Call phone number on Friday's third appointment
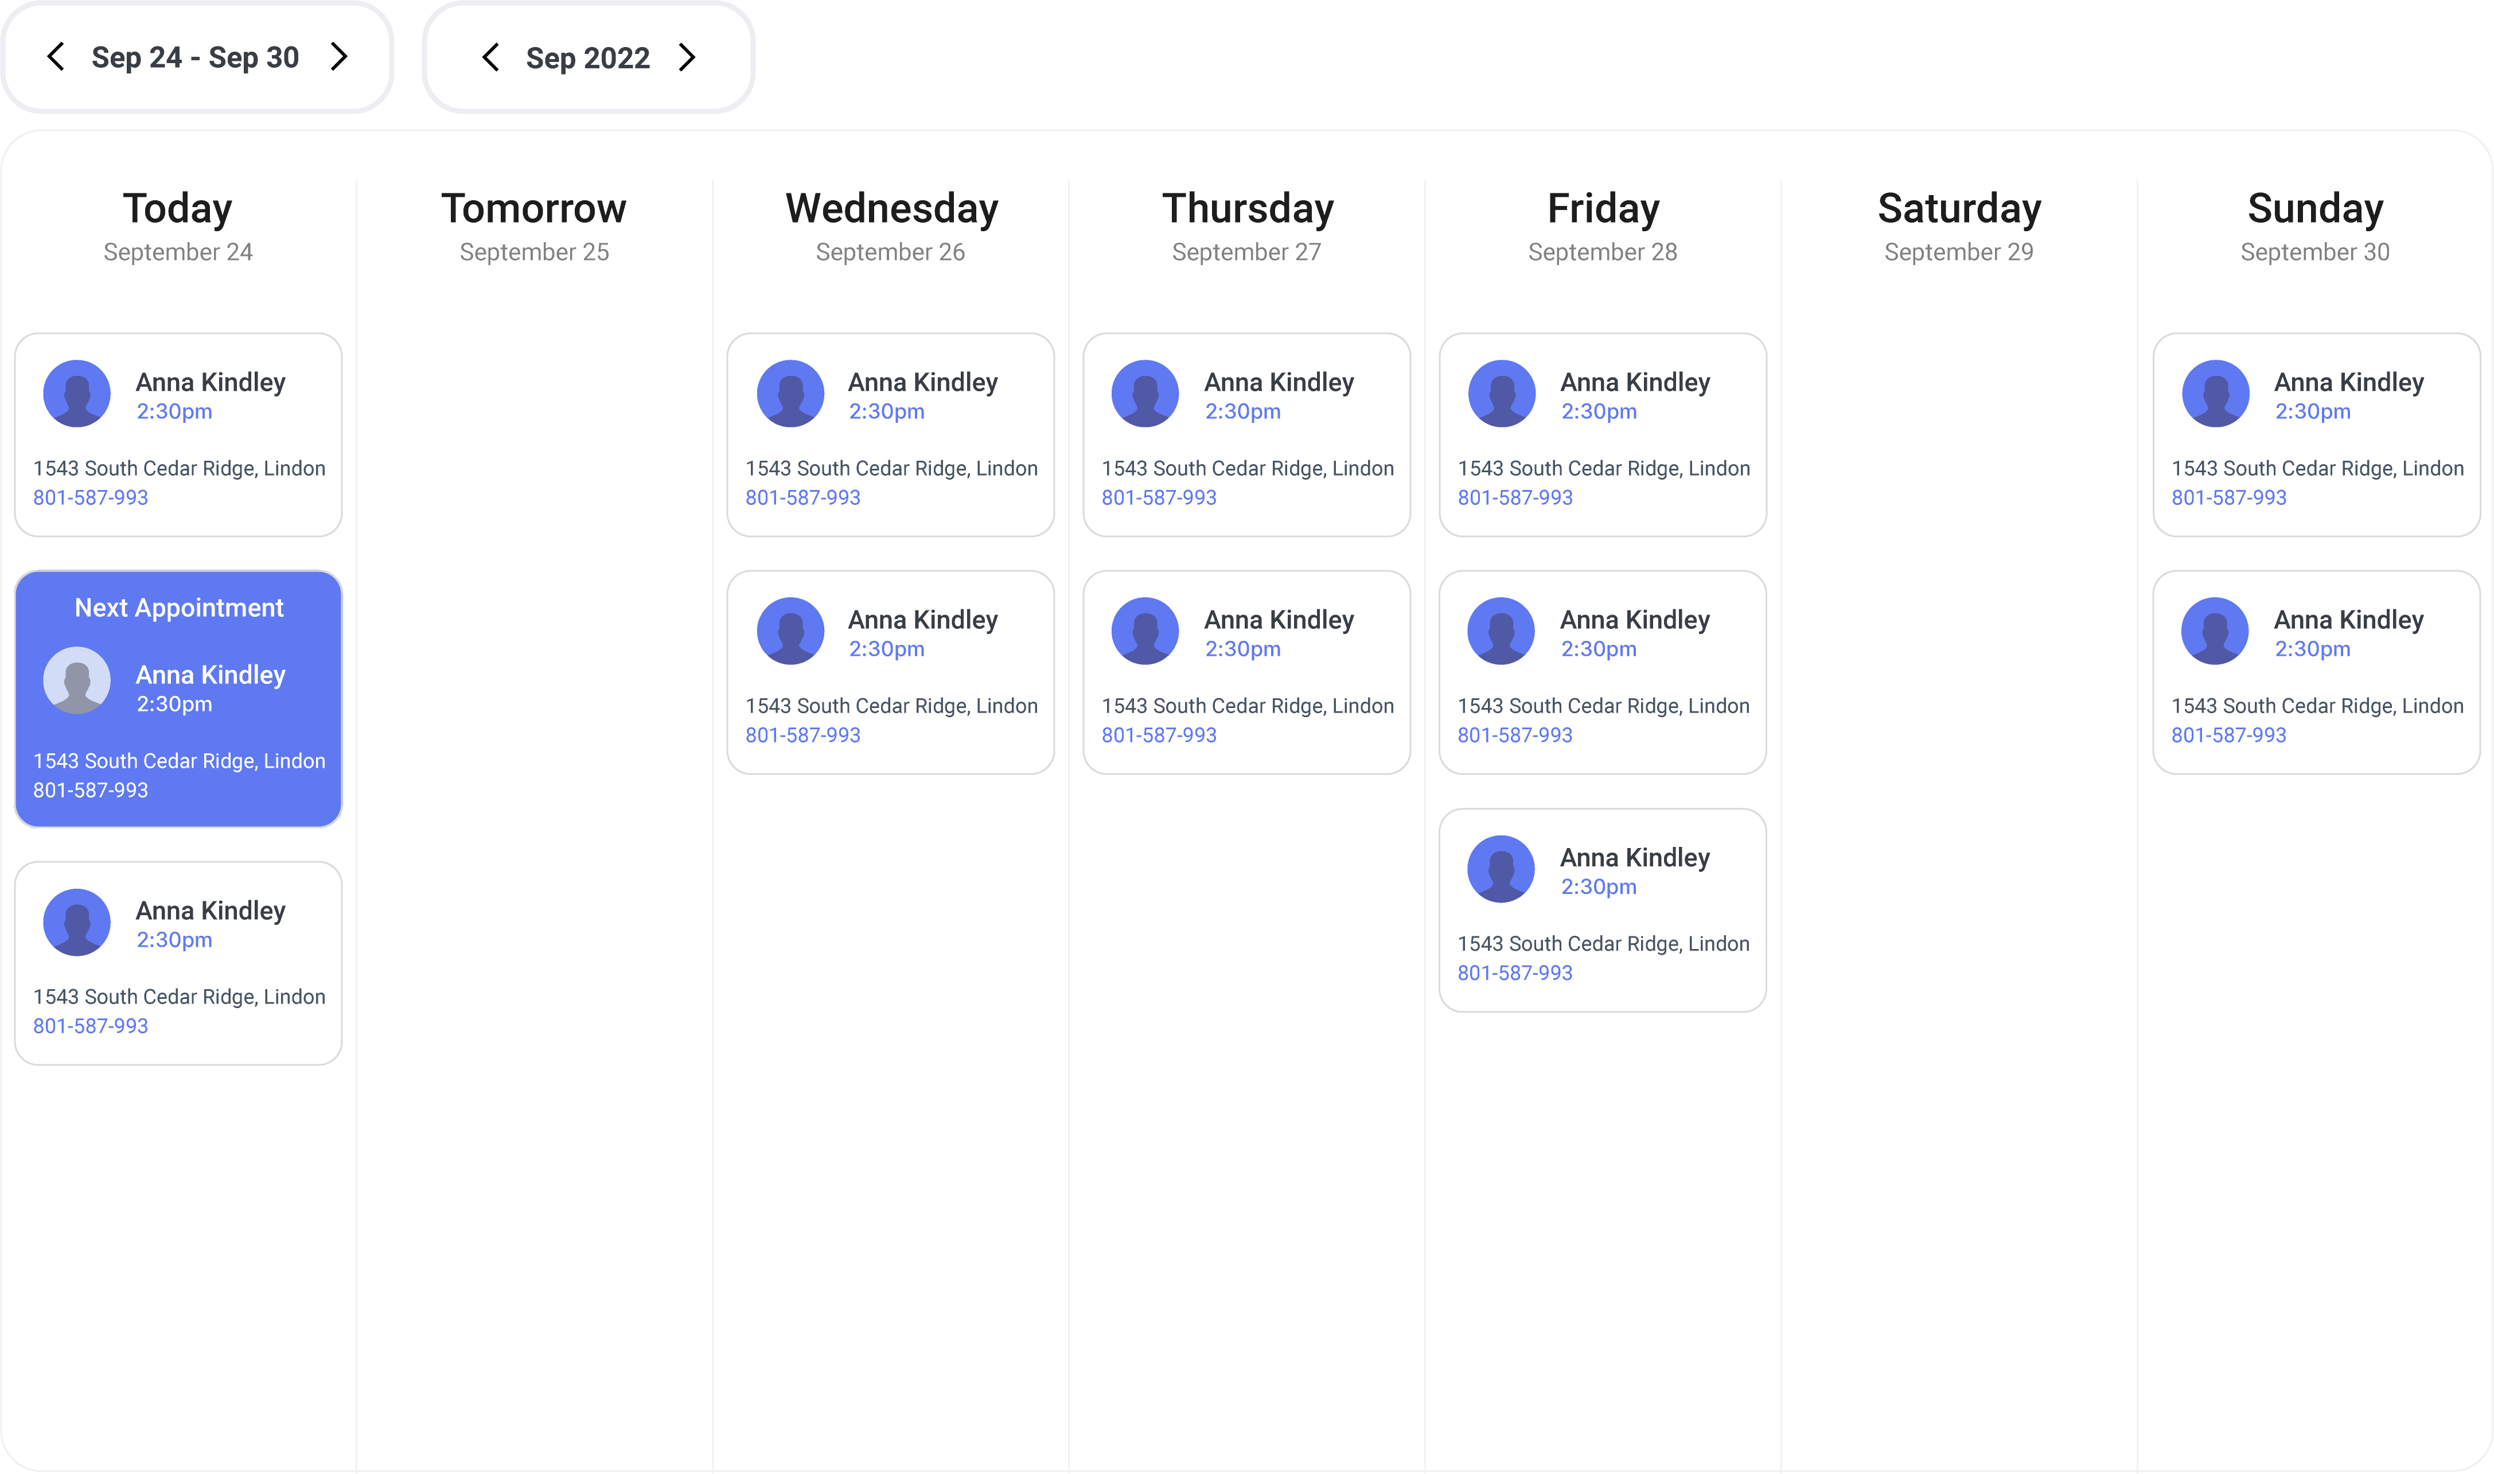The image size is (2494, 1474). (1514, 974)
